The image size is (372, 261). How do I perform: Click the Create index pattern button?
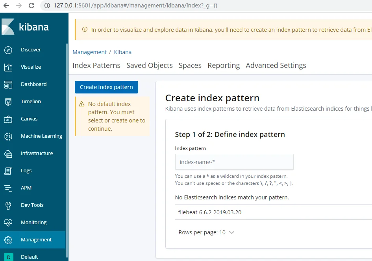(x=106, y=87)
